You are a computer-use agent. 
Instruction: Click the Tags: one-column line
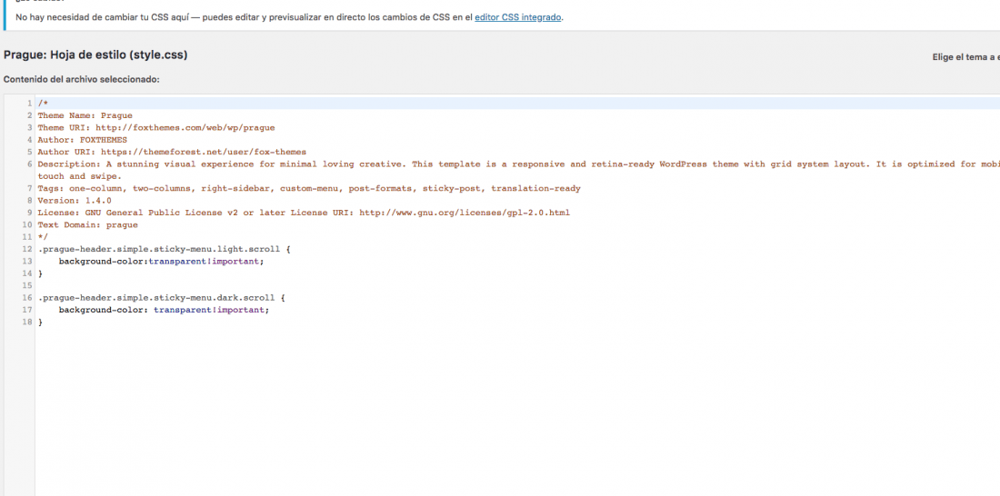click(309, 188)
